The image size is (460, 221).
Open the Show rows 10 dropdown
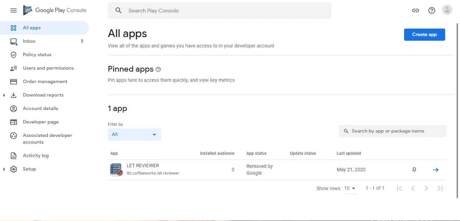click(x=350, y=188)
